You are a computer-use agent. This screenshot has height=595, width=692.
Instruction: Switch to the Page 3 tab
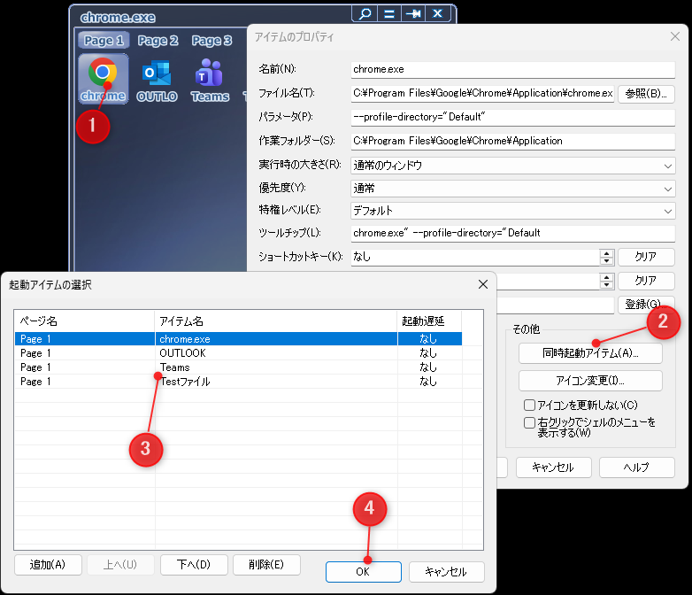pos(211,40)
